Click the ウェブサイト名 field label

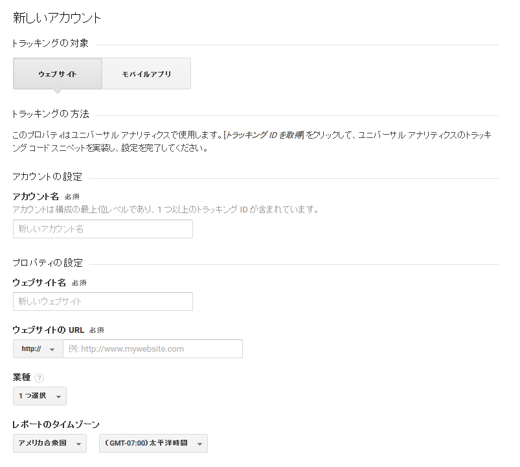39,282
